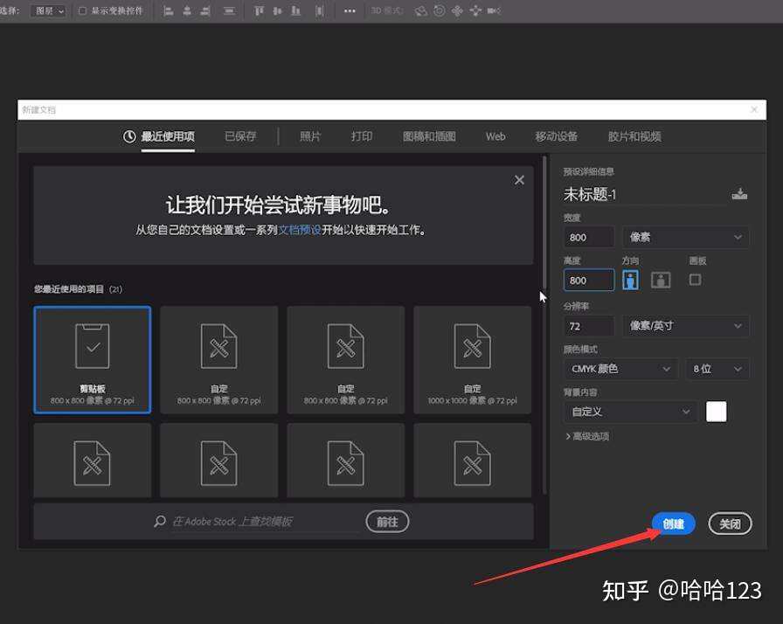This screenshot has height=624, width=783.
Task: Click the 您最近使用的项目 (21) heading
Action: point(78,289)
